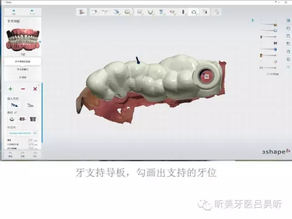Click the green plus add icon
The height and width of the screenshot is (219, 292).
pyautogui.click(x=10, y=89)
